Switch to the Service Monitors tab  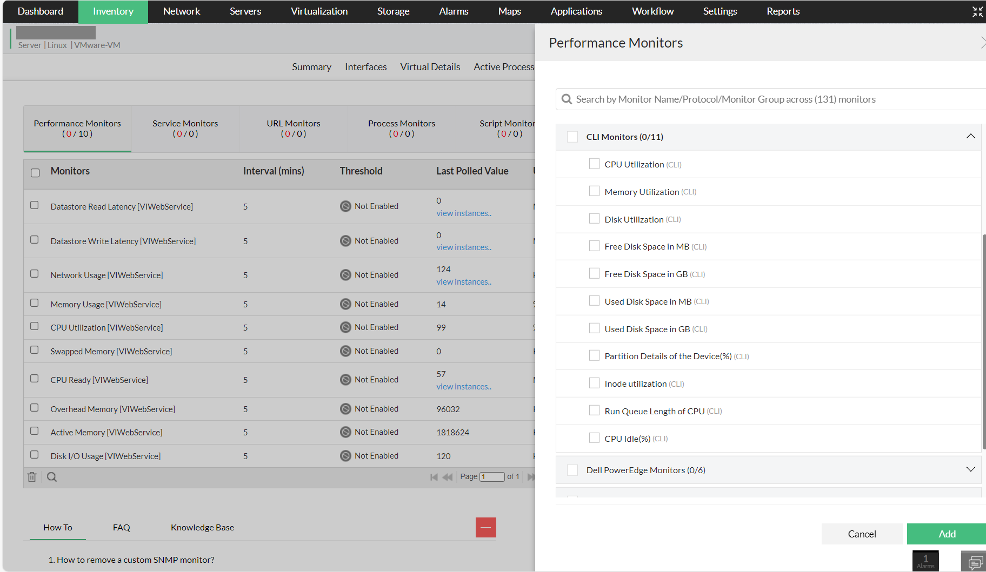(x=185, y=129)
